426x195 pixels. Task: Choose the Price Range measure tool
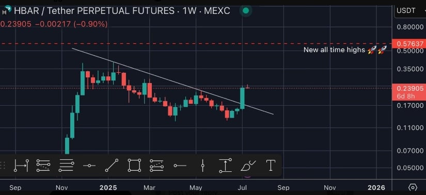[x=225, y=166]
